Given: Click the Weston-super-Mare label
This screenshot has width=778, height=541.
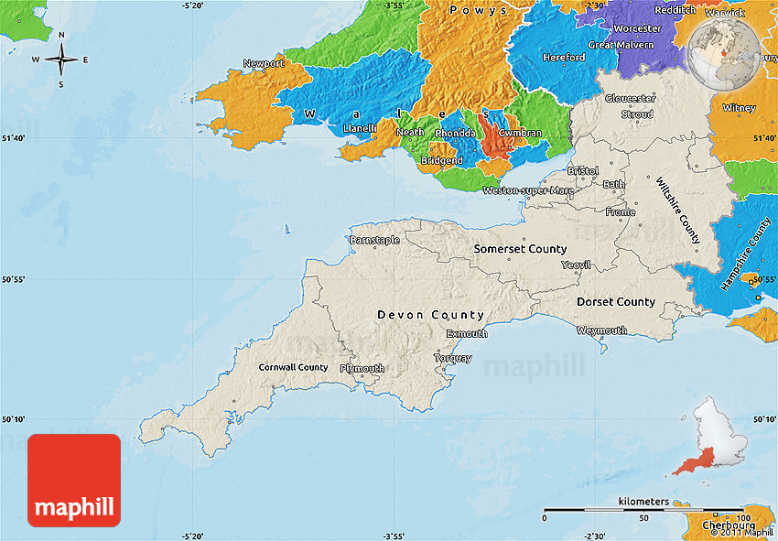Looking at the screenshot, I should 527,190.
